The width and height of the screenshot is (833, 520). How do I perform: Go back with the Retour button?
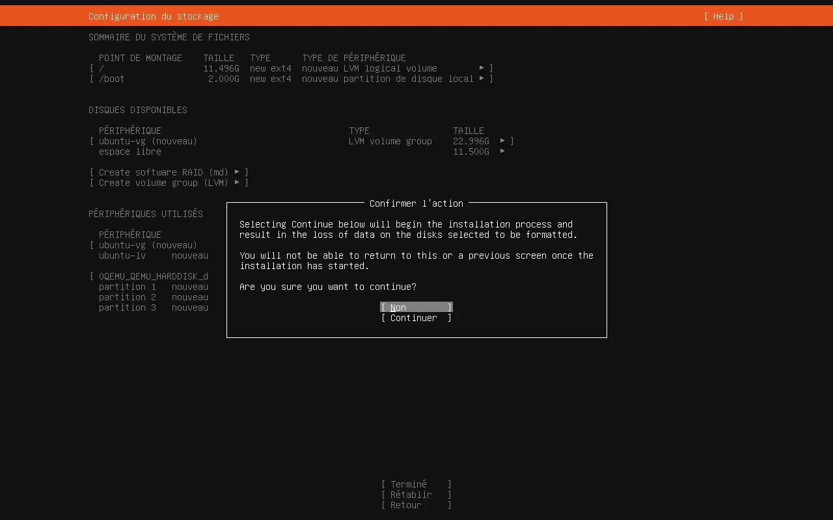click(416, 505)
